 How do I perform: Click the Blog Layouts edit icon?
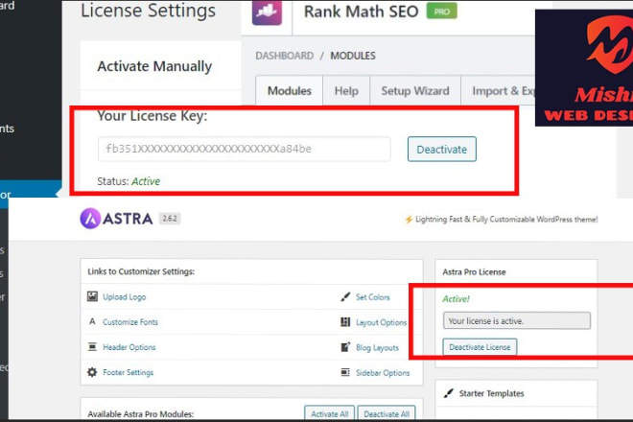pyautogui.click(x=345, y=347)
